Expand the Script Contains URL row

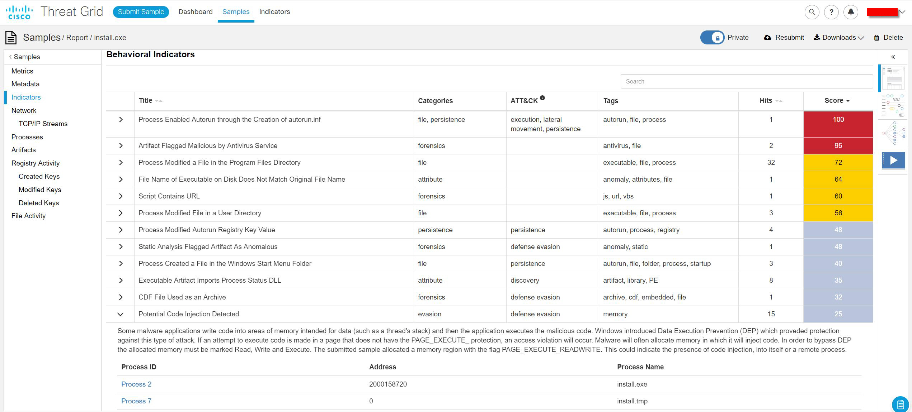coord(121,196)
